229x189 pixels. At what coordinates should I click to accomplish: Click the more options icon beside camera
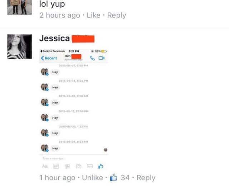pyautogui.click(x=90, y=166)
